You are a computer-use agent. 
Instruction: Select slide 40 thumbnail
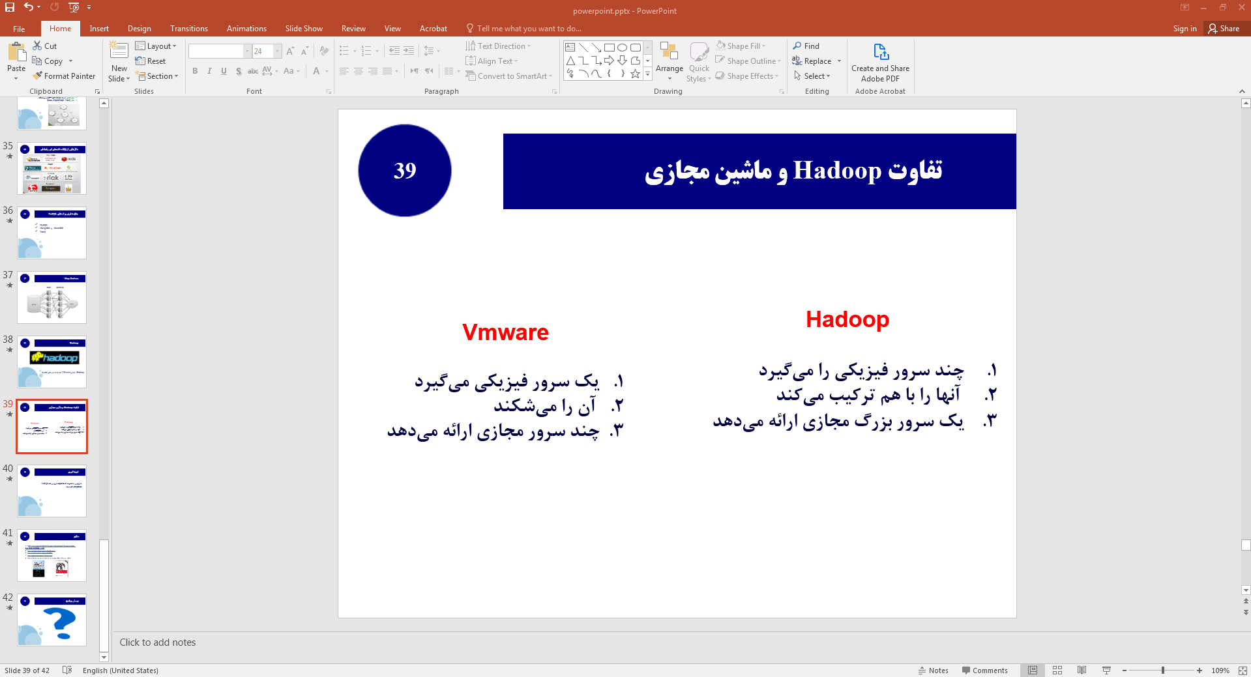click(x=52, y=491)
